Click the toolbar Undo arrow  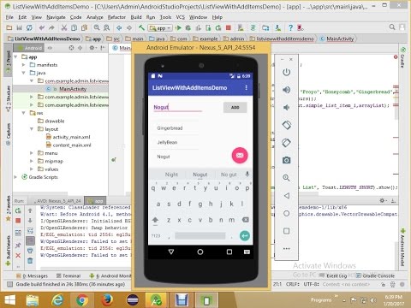click(x=42, y=27)
